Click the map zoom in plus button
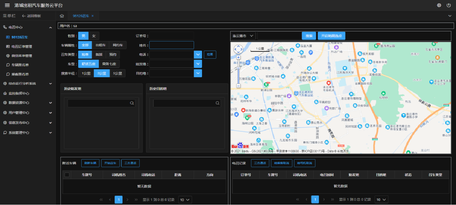The width and height of the screenshot is (456, 205). pos(238,58)
